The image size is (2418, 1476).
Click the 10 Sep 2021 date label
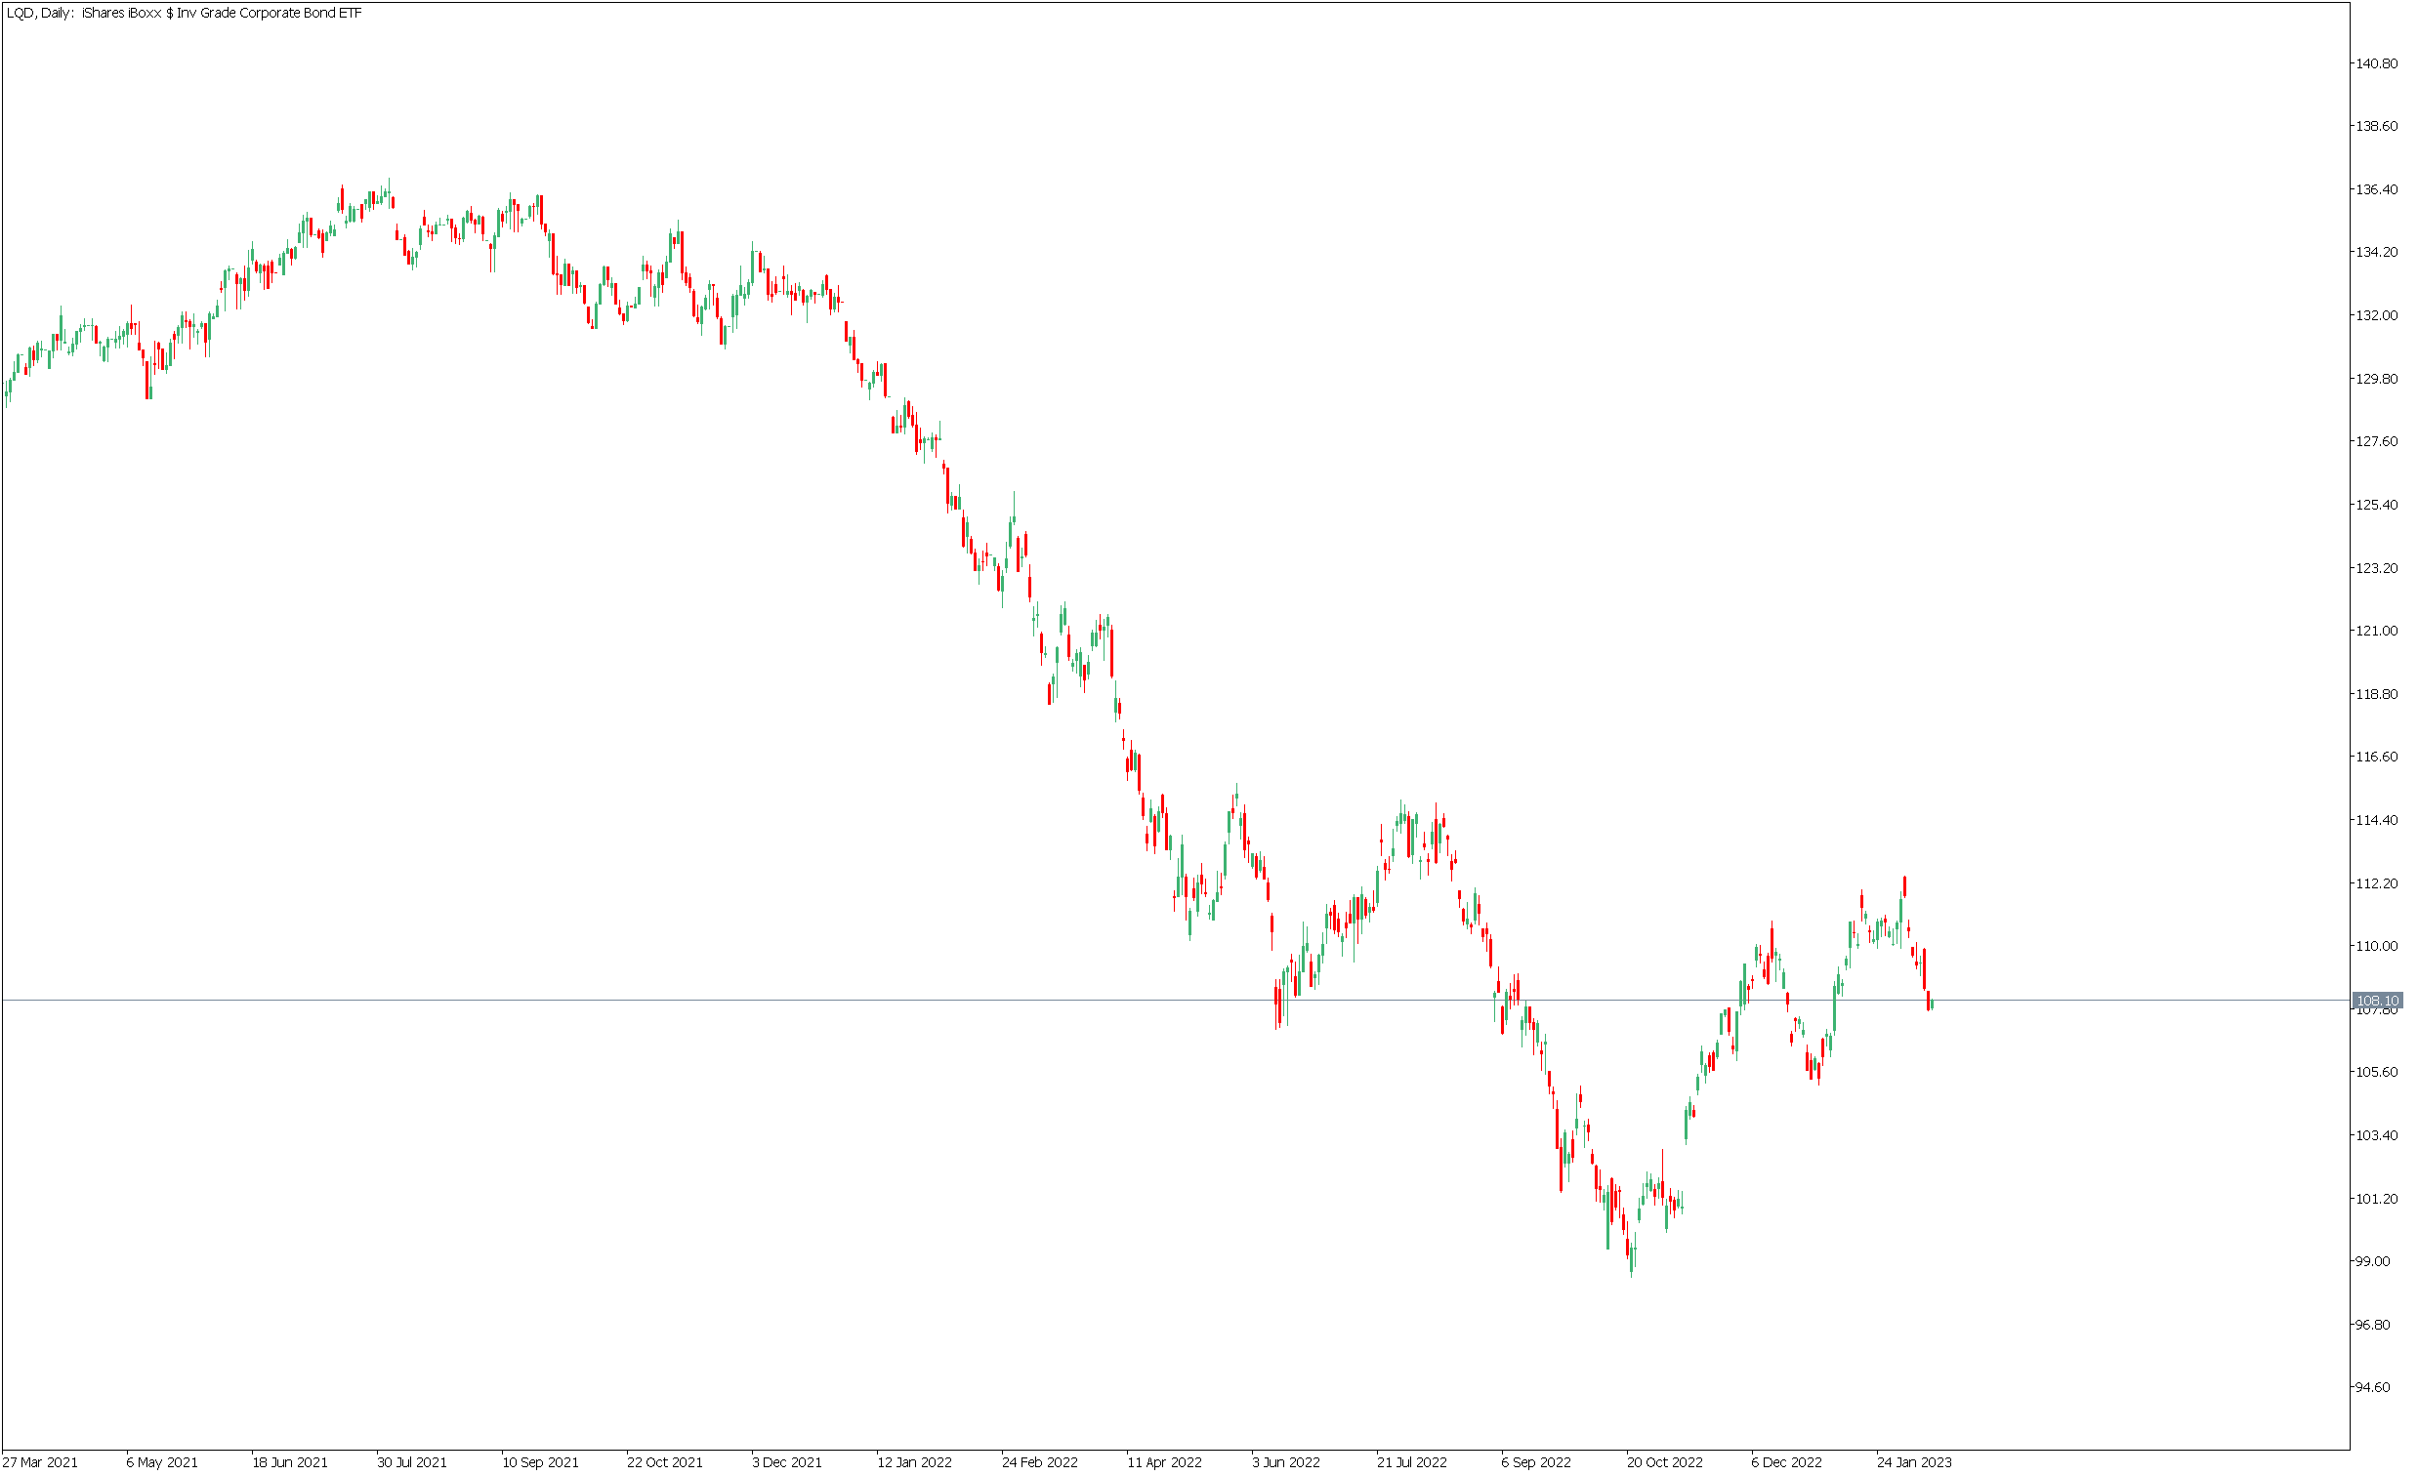point(541,1462)
